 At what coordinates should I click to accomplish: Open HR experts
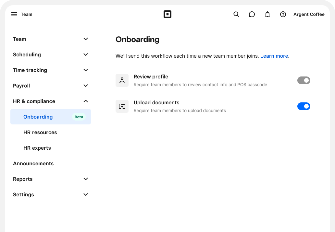37,148
